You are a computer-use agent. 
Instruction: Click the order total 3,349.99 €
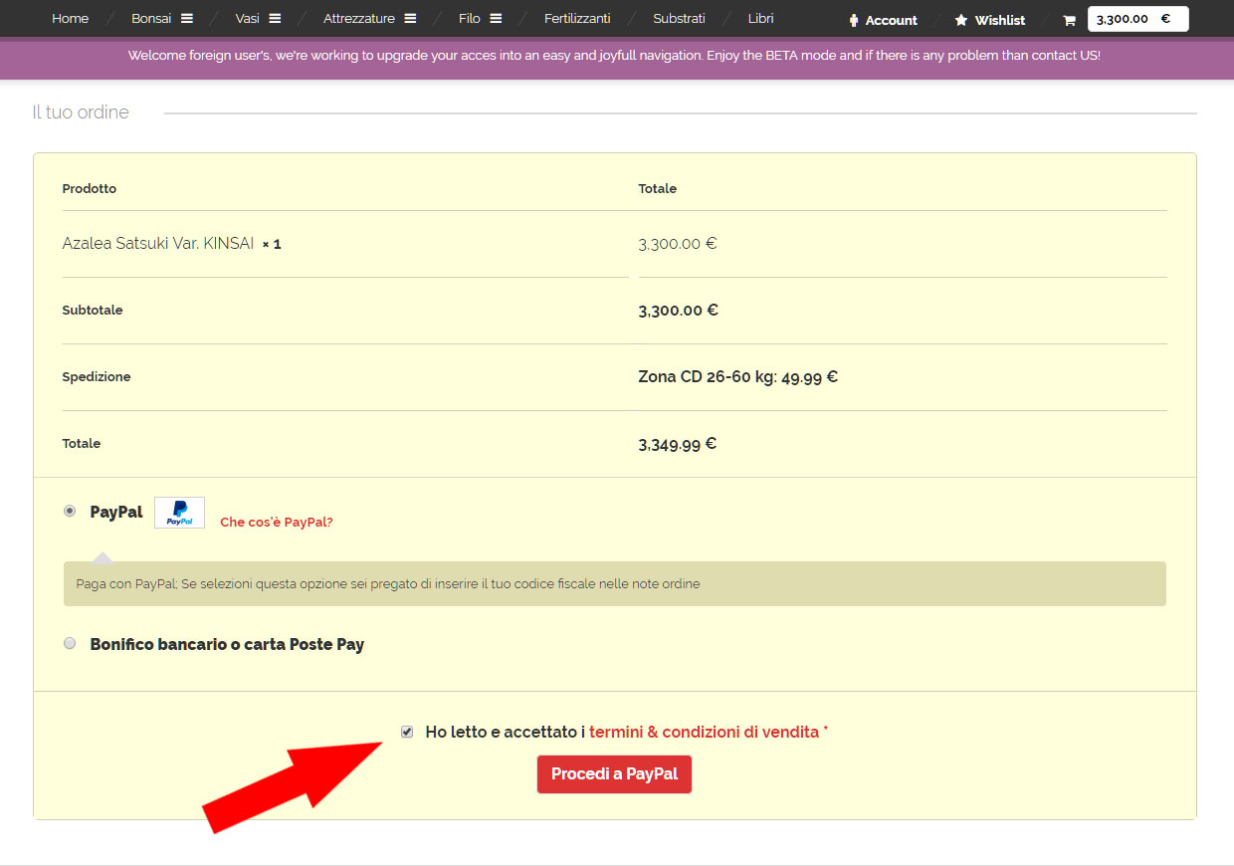(x=678, y=444)
